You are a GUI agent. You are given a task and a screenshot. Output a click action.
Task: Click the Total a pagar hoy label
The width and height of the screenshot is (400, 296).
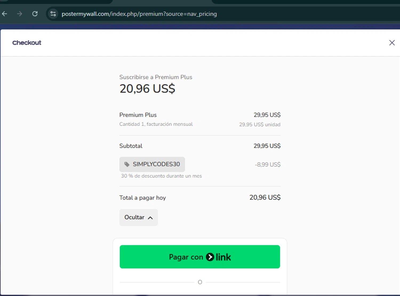[x=142, y=198]
